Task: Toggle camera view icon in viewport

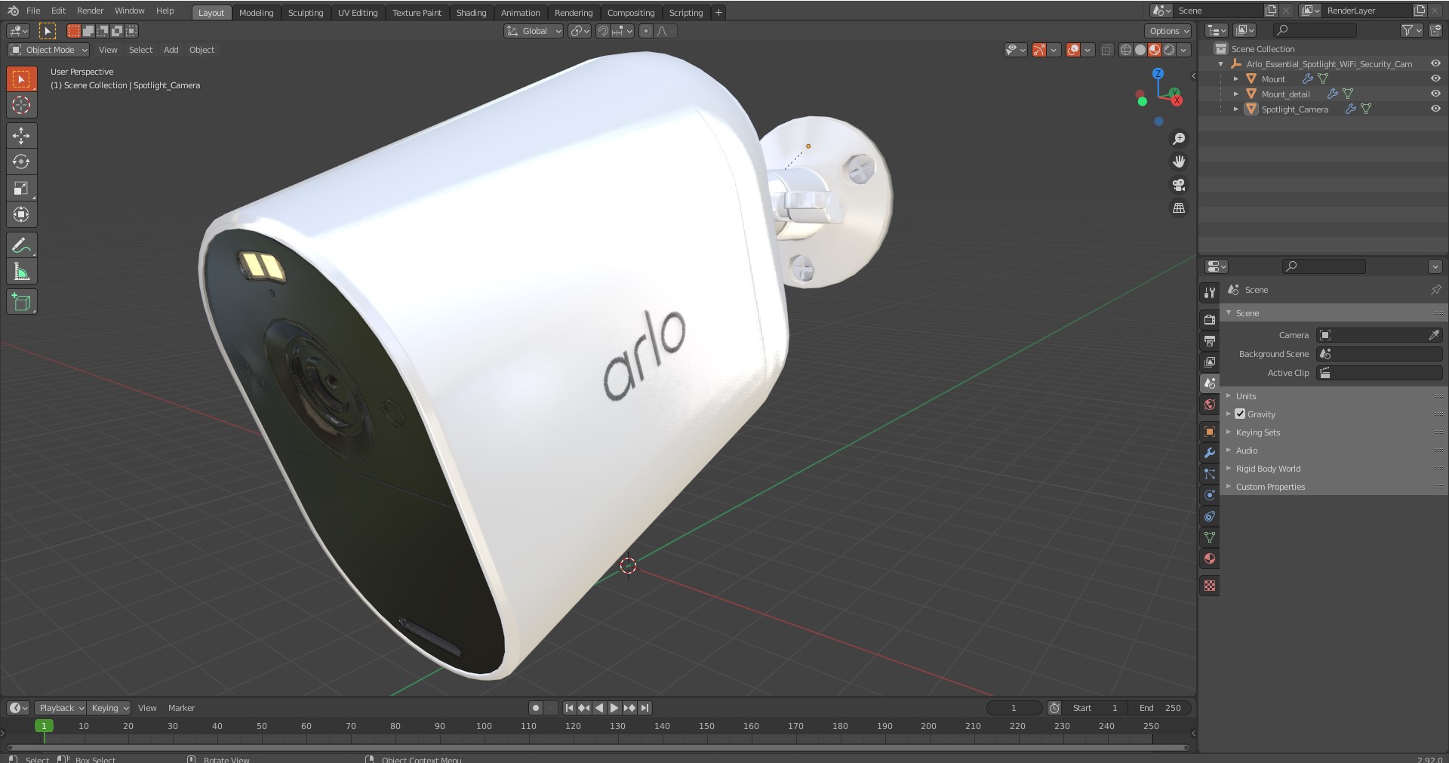Action: coord(1179,185)
